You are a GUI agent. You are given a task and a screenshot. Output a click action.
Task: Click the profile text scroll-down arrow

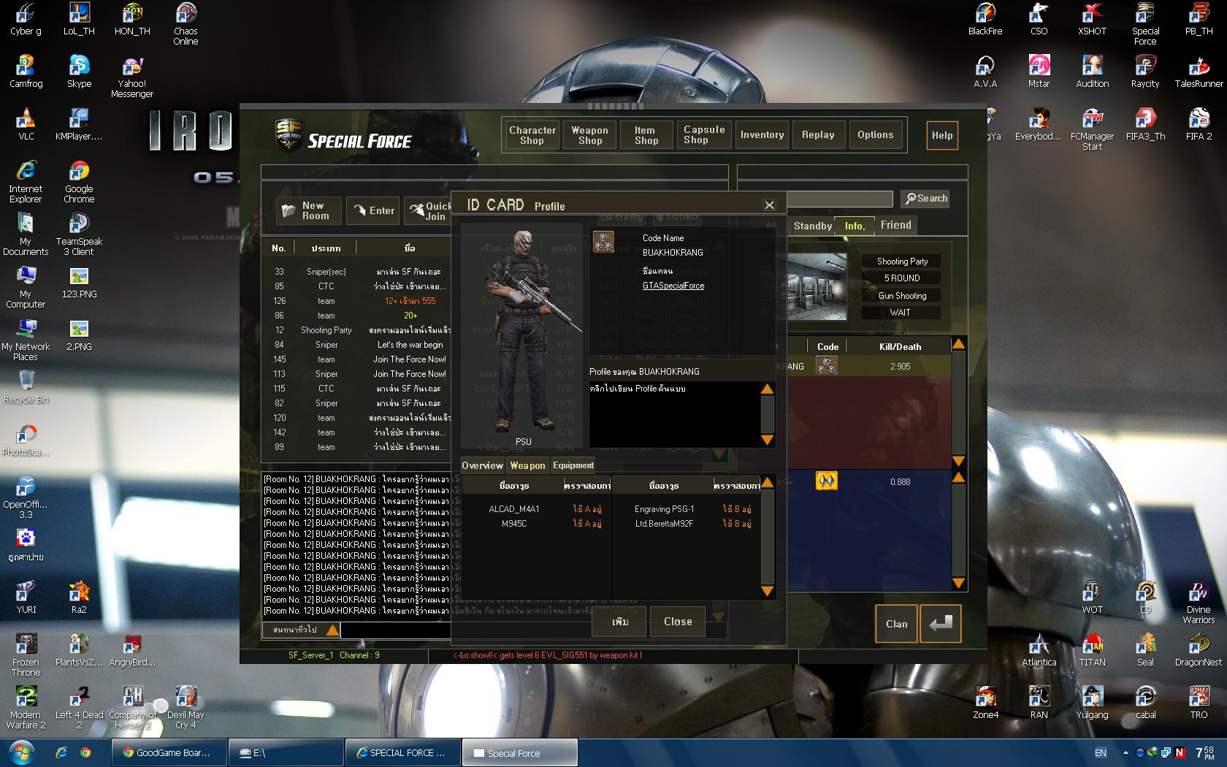[767, 440]
